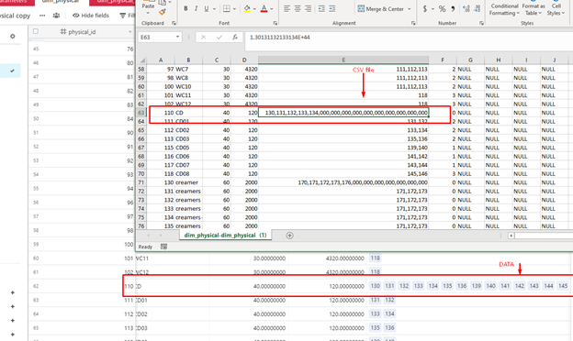The width and height of the screenshot is (573, 341).
Task: Apply italic formatting in Excel
Action: click(196, 8)
